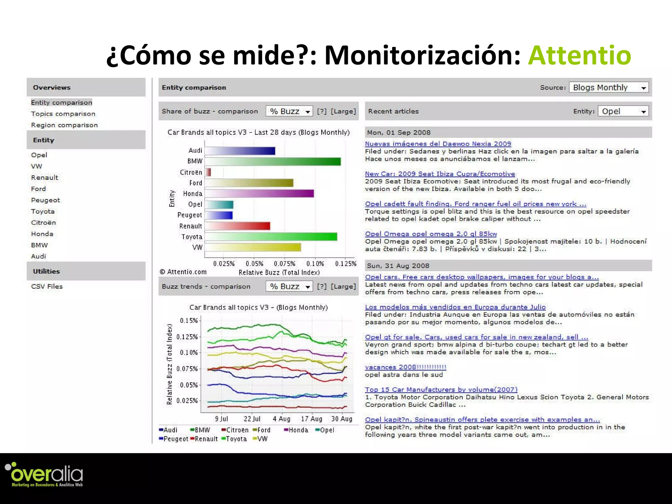Open article Top 15 Car Manufacturers by volume
Screen dimensions: 672x504
tap(441, 389)
